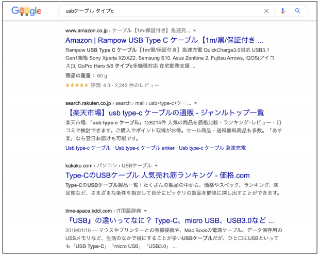Open the 楽天市場 usb type-c ケーブル result

click(165, 113)
